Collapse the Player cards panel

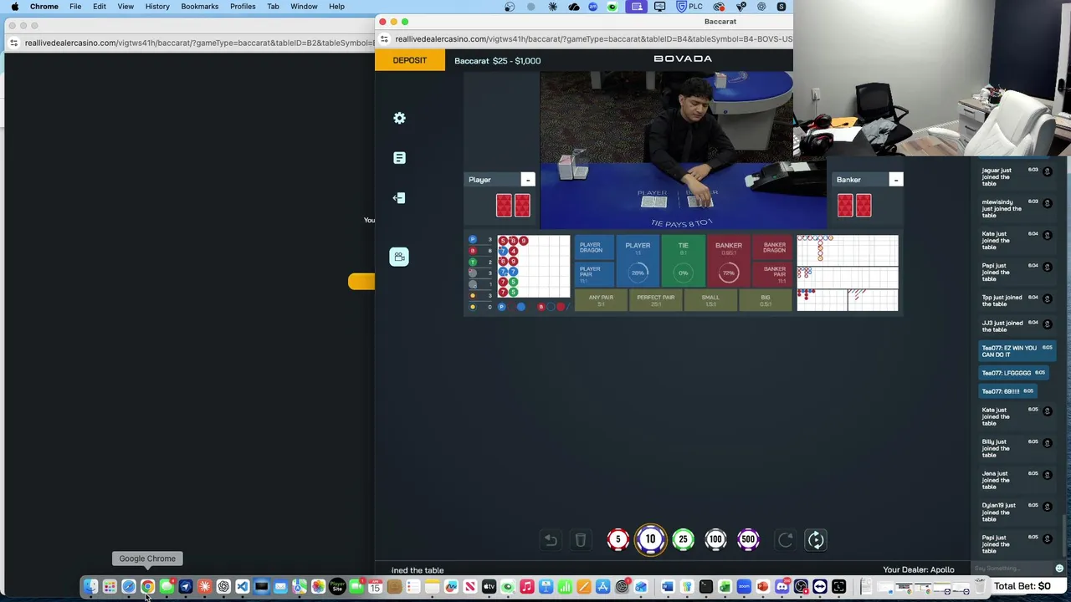point(527,180)
